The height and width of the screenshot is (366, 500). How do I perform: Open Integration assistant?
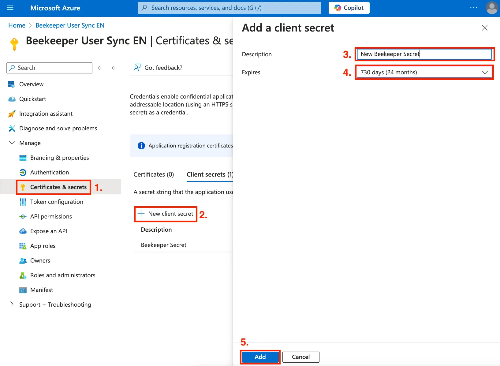coord(46,114)
